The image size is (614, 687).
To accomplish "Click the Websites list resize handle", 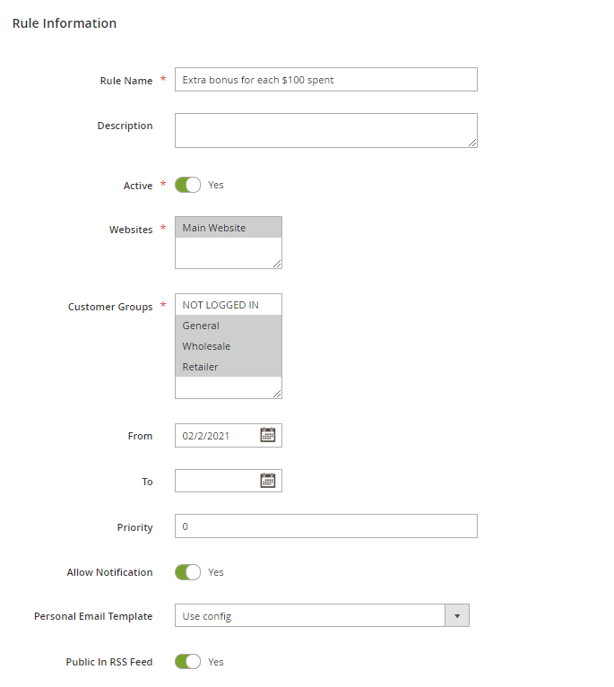I will point(277,263).
